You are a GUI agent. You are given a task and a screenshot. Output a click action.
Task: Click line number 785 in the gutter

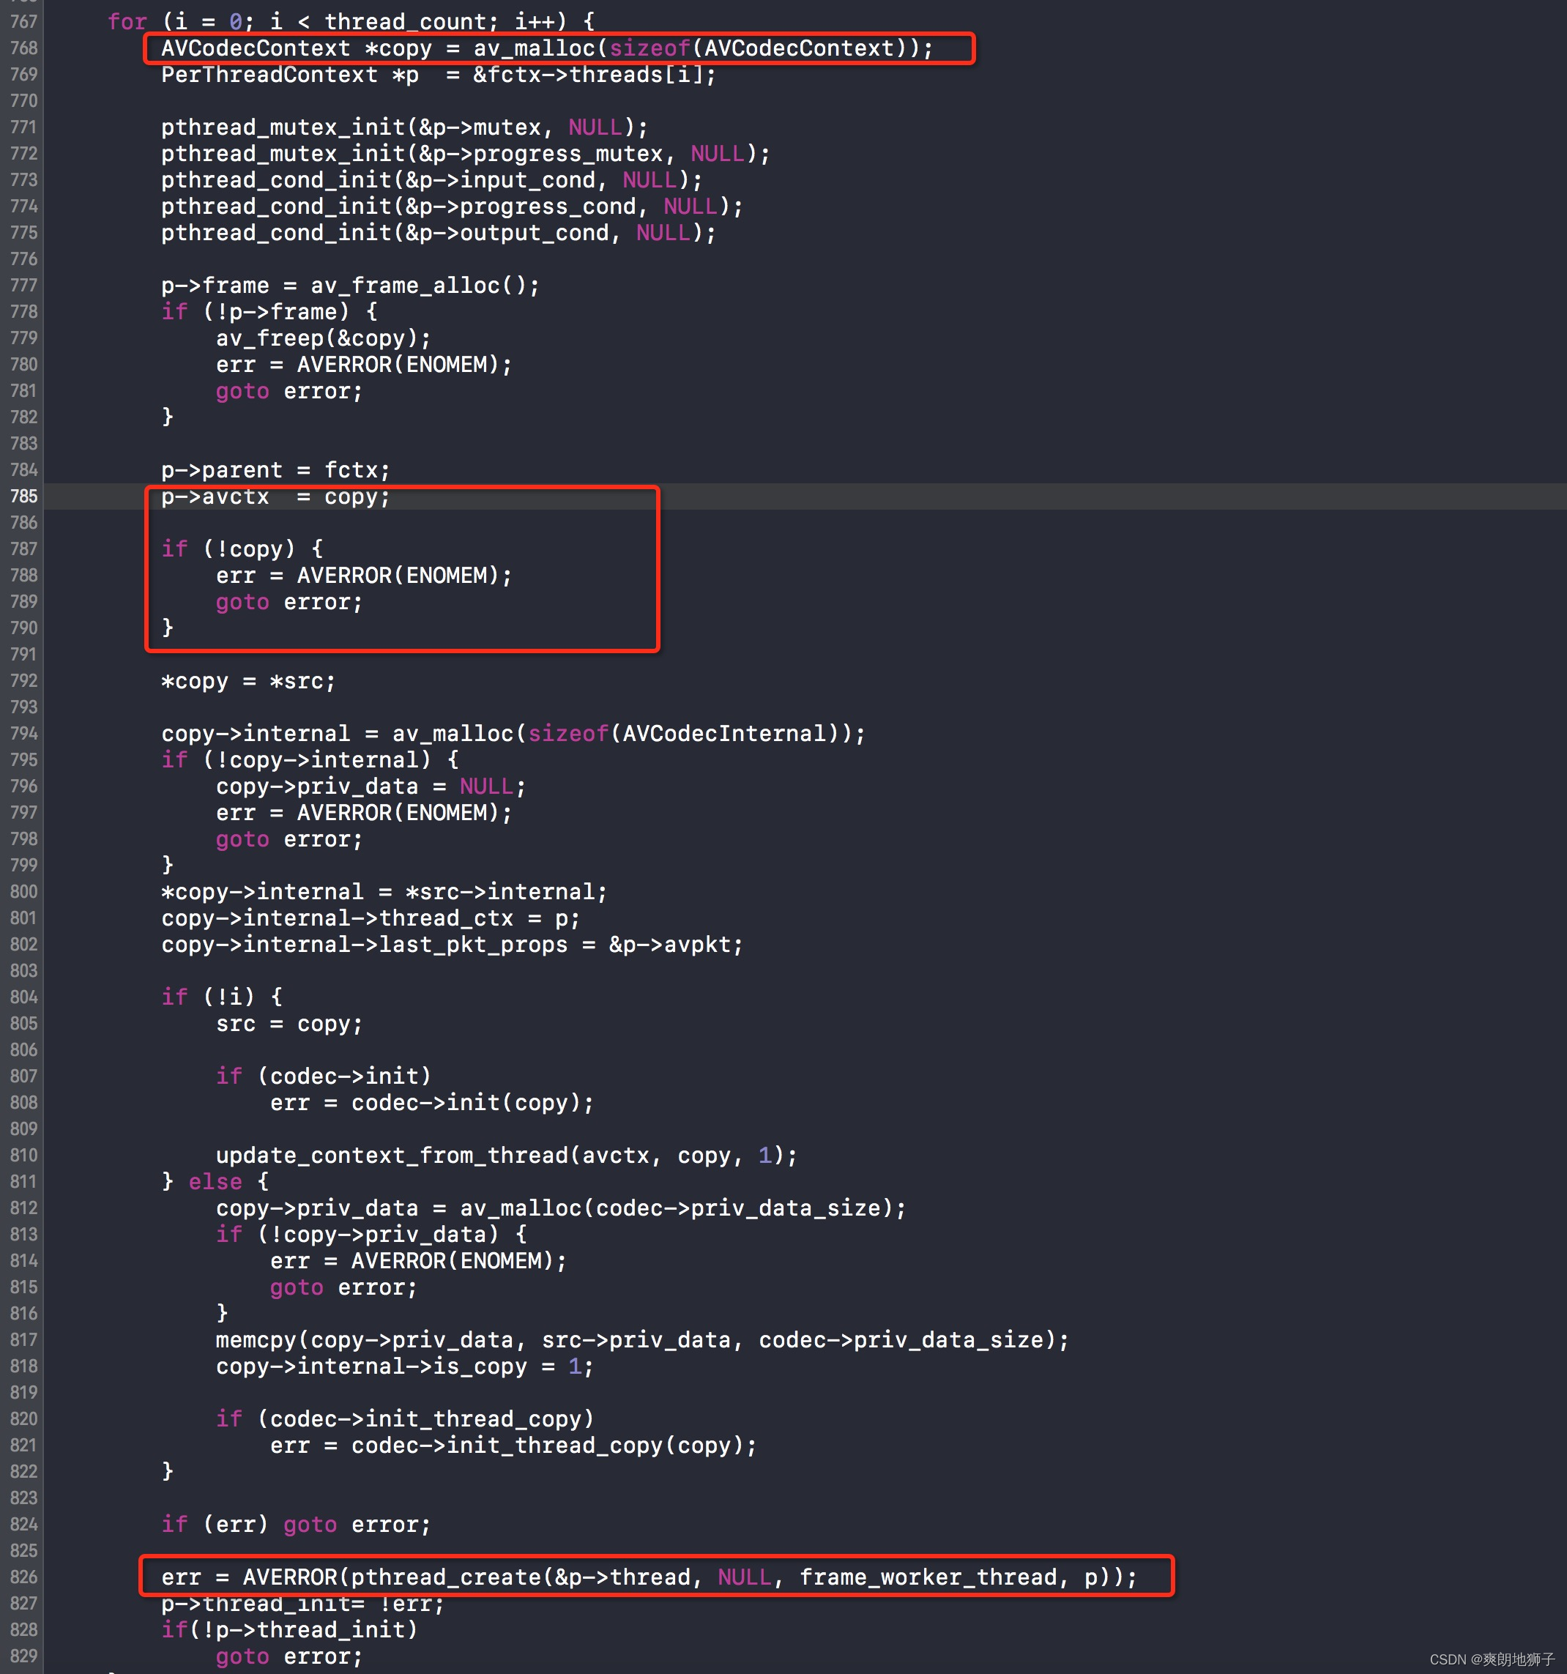pyautogui.click(x=23, y=496)
